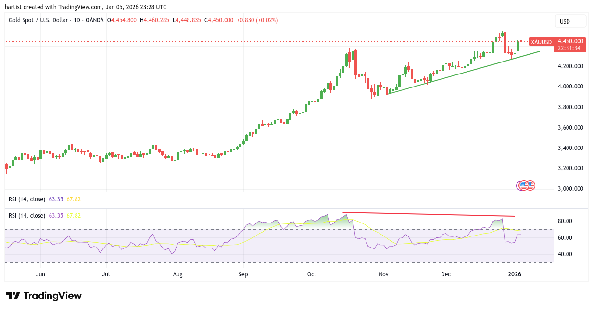Image resolution: width=593 pixels, height=310 pixels.
Task: Click the Oct label on time axis
Action: coord(312,274)
